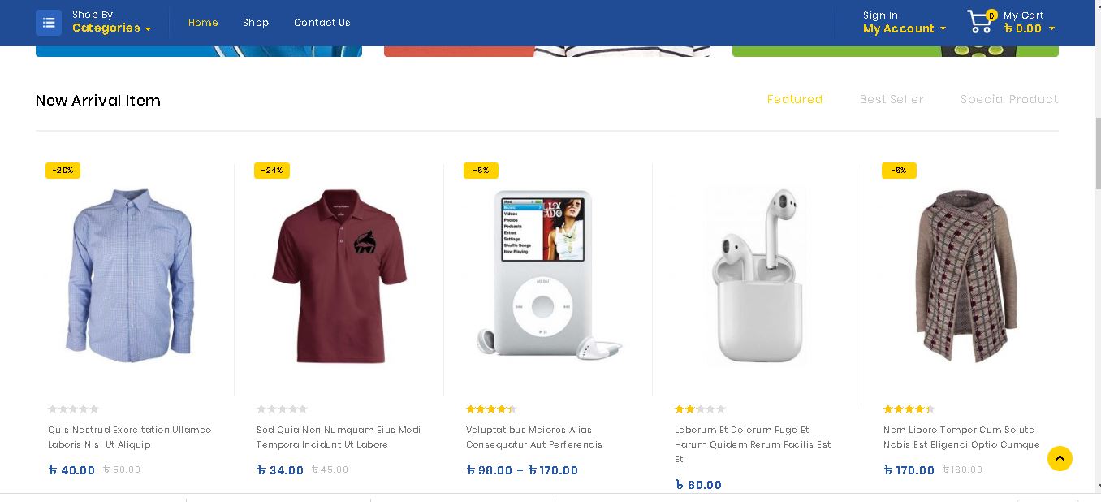Viewport: 1101px width, 502px height.
Task: Click the star rating under the iPod product
Action: [x=491, y=409]
